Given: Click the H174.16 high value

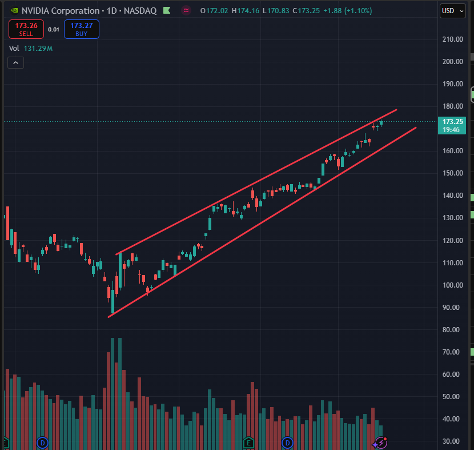Looking at the screenshot, I should pos(246,11).
